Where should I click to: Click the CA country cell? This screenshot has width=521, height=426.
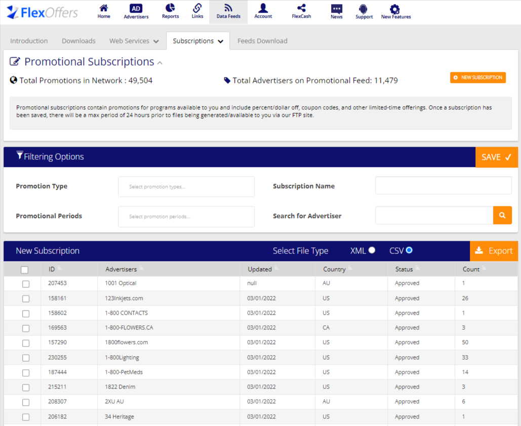(326, 328)
